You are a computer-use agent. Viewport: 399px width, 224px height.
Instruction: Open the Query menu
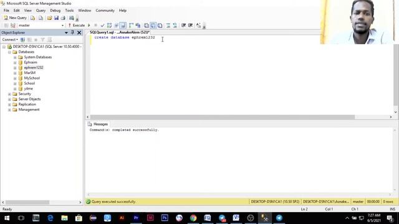[41, 11]
